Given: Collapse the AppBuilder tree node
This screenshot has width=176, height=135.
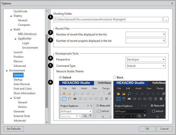Looking at the screenshot, I should point(15,39).
